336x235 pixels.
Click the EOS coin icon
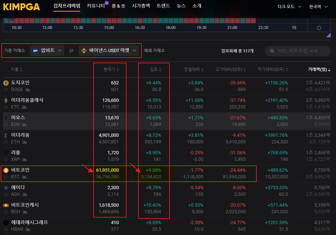[x=6, y=118]
